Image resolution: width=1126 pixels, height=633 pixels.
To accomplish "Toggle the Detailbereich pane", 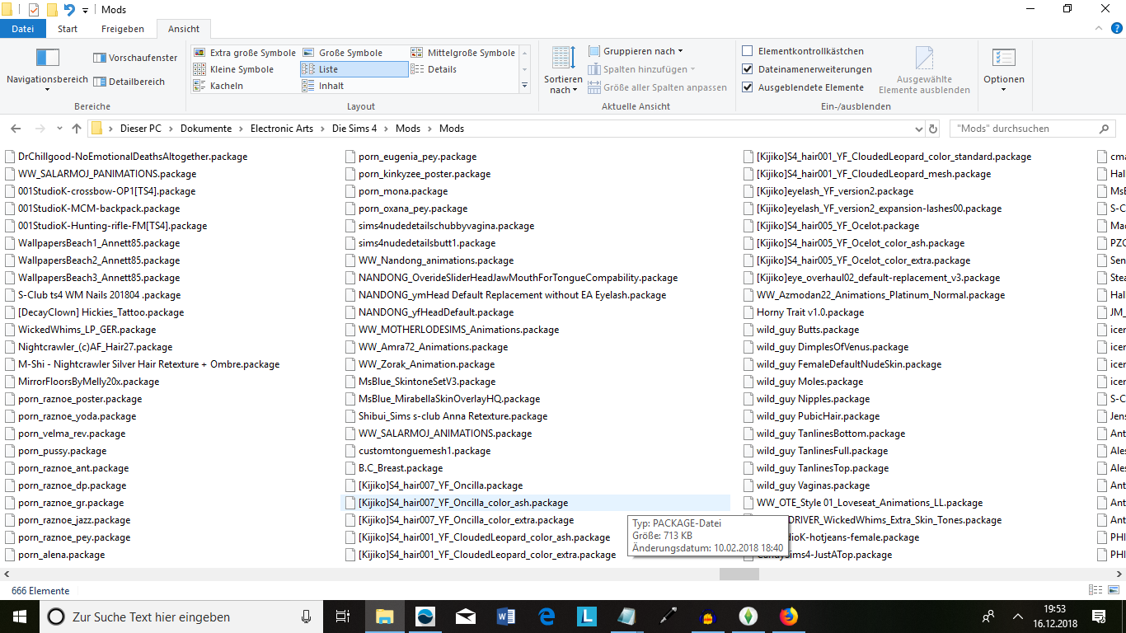I will (x=129, y=82).
